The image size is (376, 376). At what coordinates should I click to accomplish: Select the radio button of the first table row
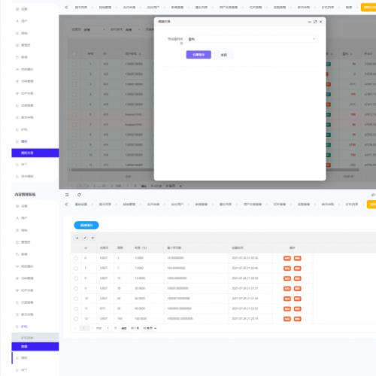(76, 258)
